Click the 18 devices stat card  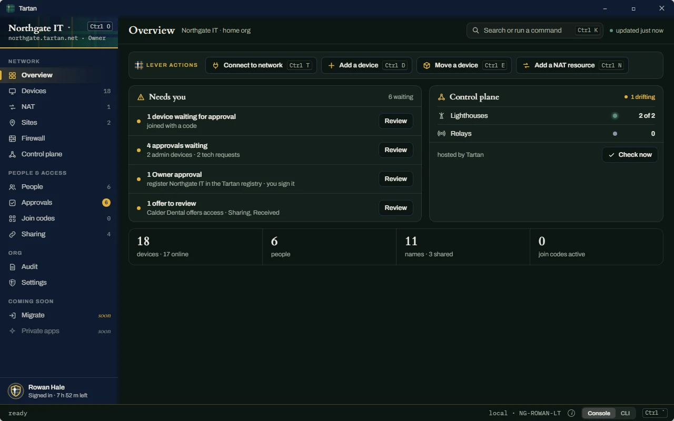pos(196,247)
